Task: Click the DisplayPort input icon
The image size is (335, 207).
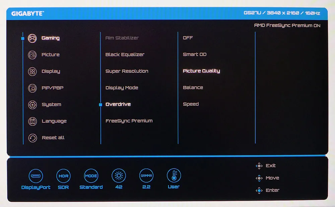Action: click(x=36, y=176)
